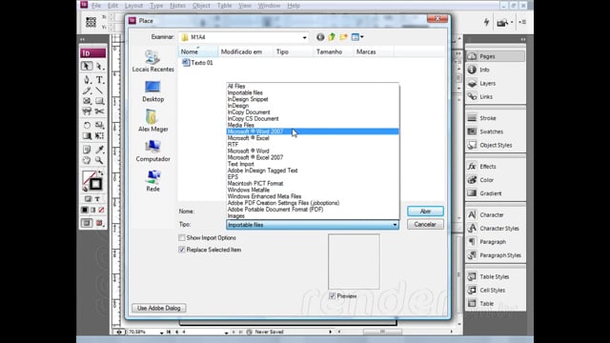Open the Layers panel
Image resolution: width=610 pixels, height=343 pixels.
click(496, 83)
